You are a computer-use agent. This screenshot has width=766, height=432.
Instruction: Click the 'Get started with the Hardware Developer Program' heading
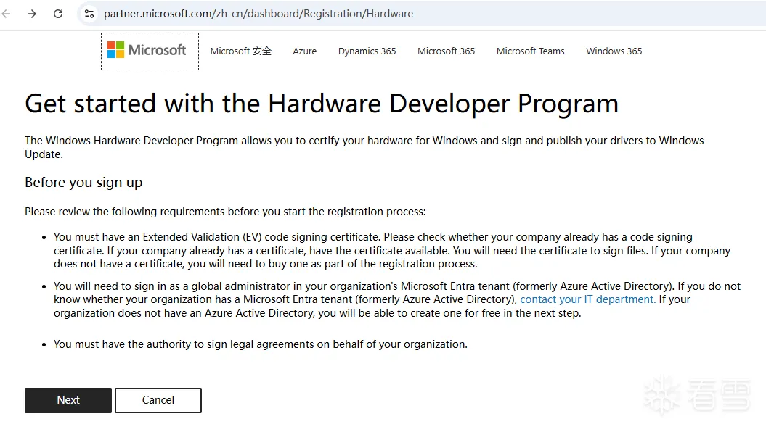[321, 104]
